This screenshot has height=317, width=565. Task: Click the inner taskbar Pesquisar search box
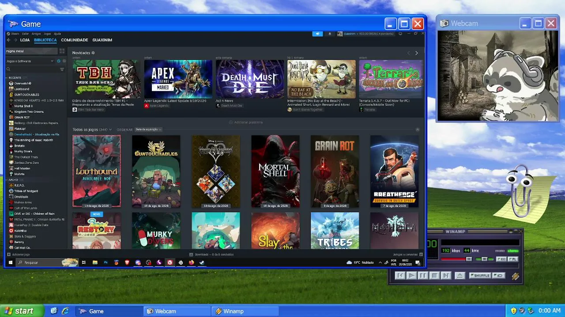click(x=46, y=262)
